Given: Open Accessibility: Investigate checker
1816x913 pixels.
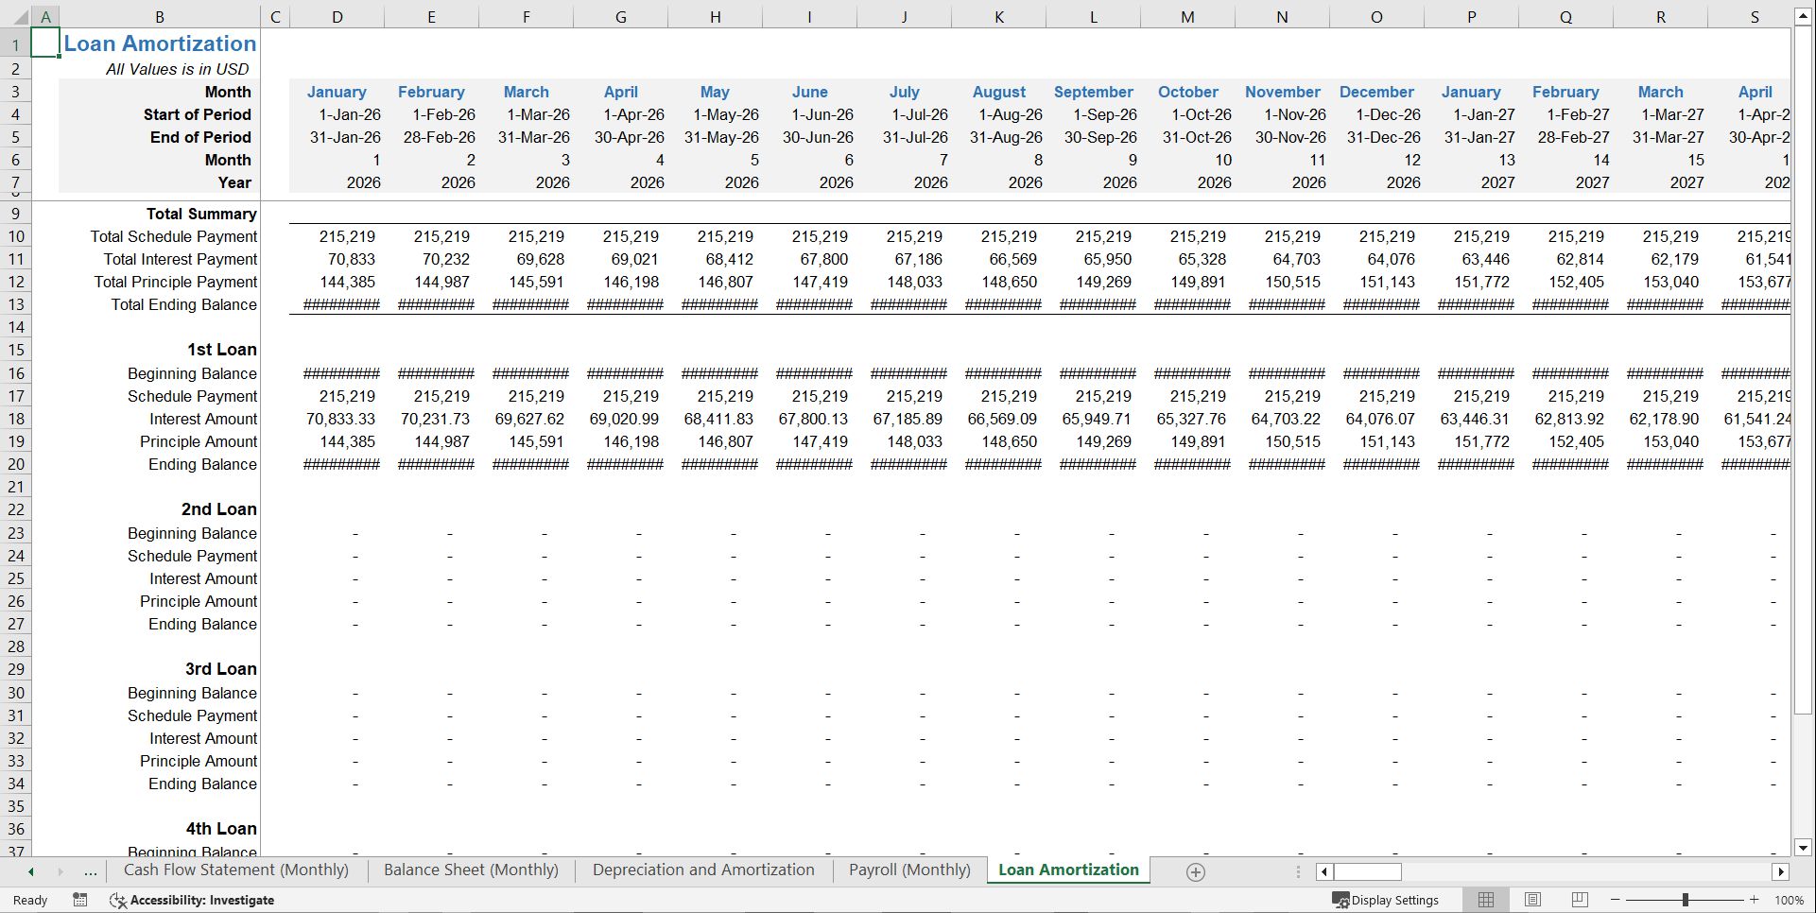Looking at the screenshot, I should (192, 900).
